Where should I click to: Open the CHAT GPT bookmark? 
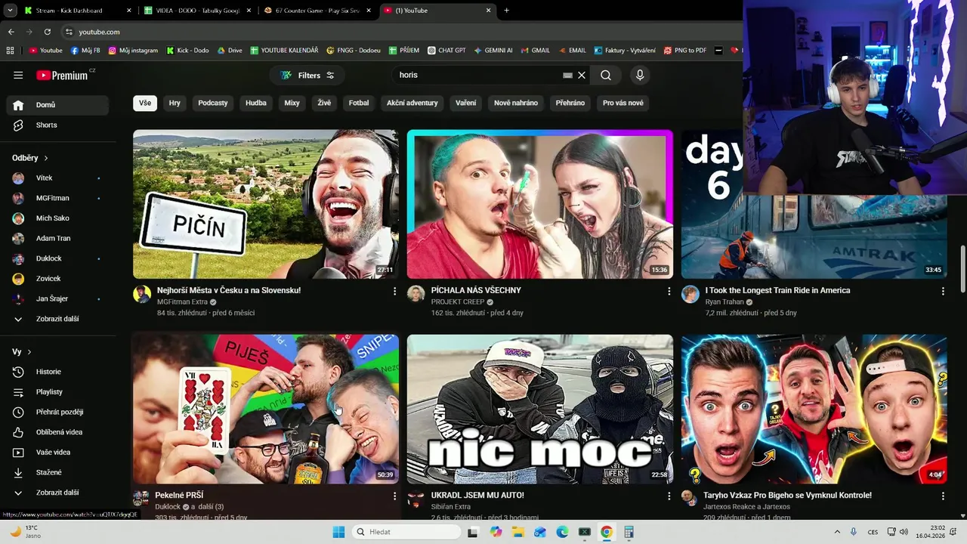[446, 51]
